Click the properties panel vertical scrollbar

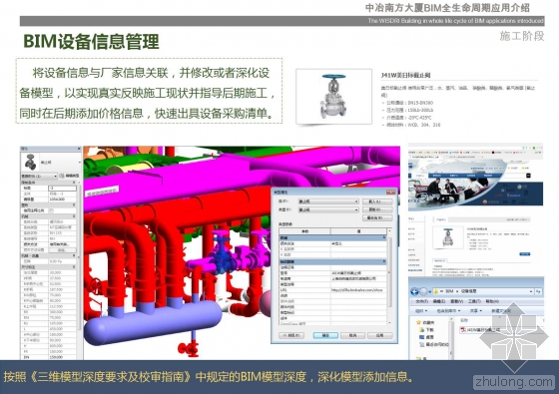(79, 256)
